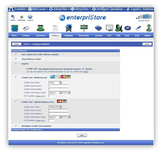162x153 pixels.
Task: Switch to the Content tab
Action: tap(99, 35)
